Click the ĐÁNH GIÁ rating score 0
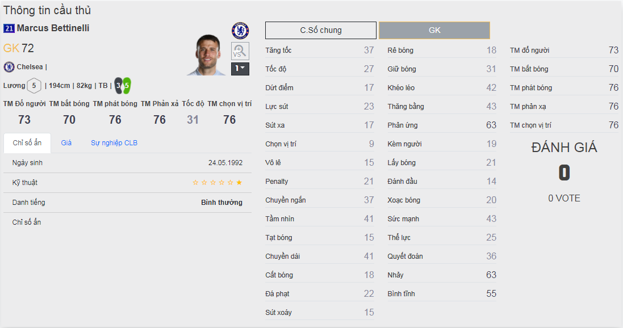 click(x=564, y=173)
